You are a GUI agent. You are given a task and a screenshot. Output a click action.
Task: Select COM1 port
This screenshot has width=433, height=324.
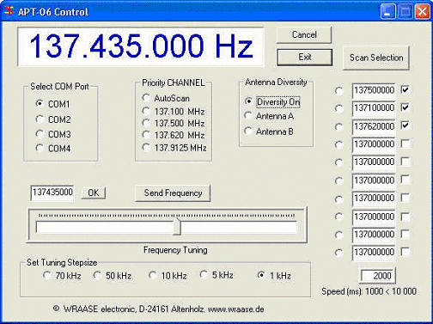pos(53,104)
